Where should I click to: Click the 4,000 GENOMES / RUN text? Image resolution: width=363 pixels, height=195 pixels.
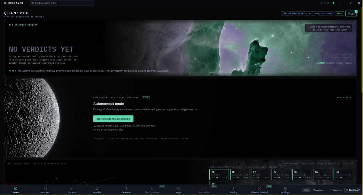(334, 63)
